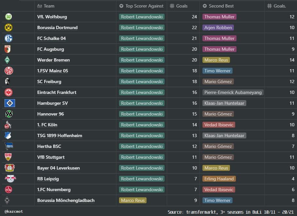
Task: Click the RB Leipzig bulls logo
Action: [10, 179]
